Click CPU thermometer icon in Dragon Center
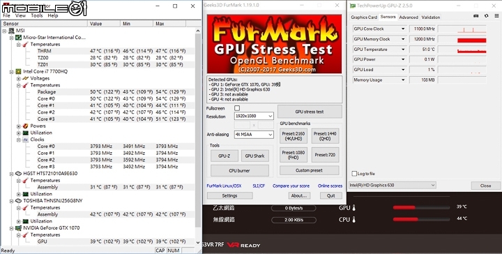The image size is (502, 254). pyautogui.click(x=353, y=220)
